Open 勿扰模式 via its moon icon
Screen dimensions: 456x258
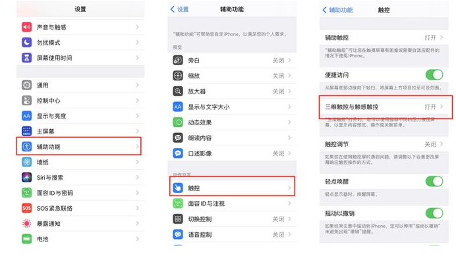[27, 42]
